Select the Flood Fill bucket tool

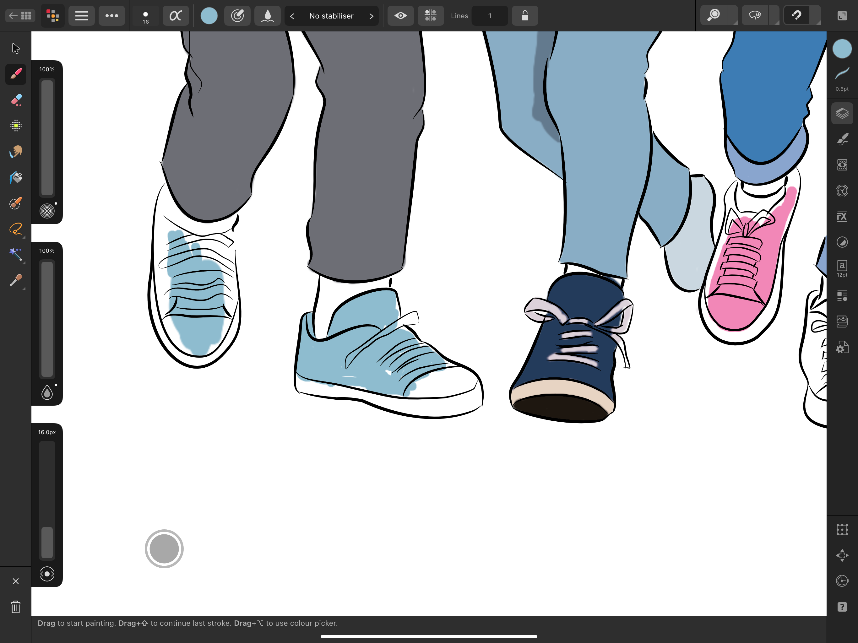[15, 177]
